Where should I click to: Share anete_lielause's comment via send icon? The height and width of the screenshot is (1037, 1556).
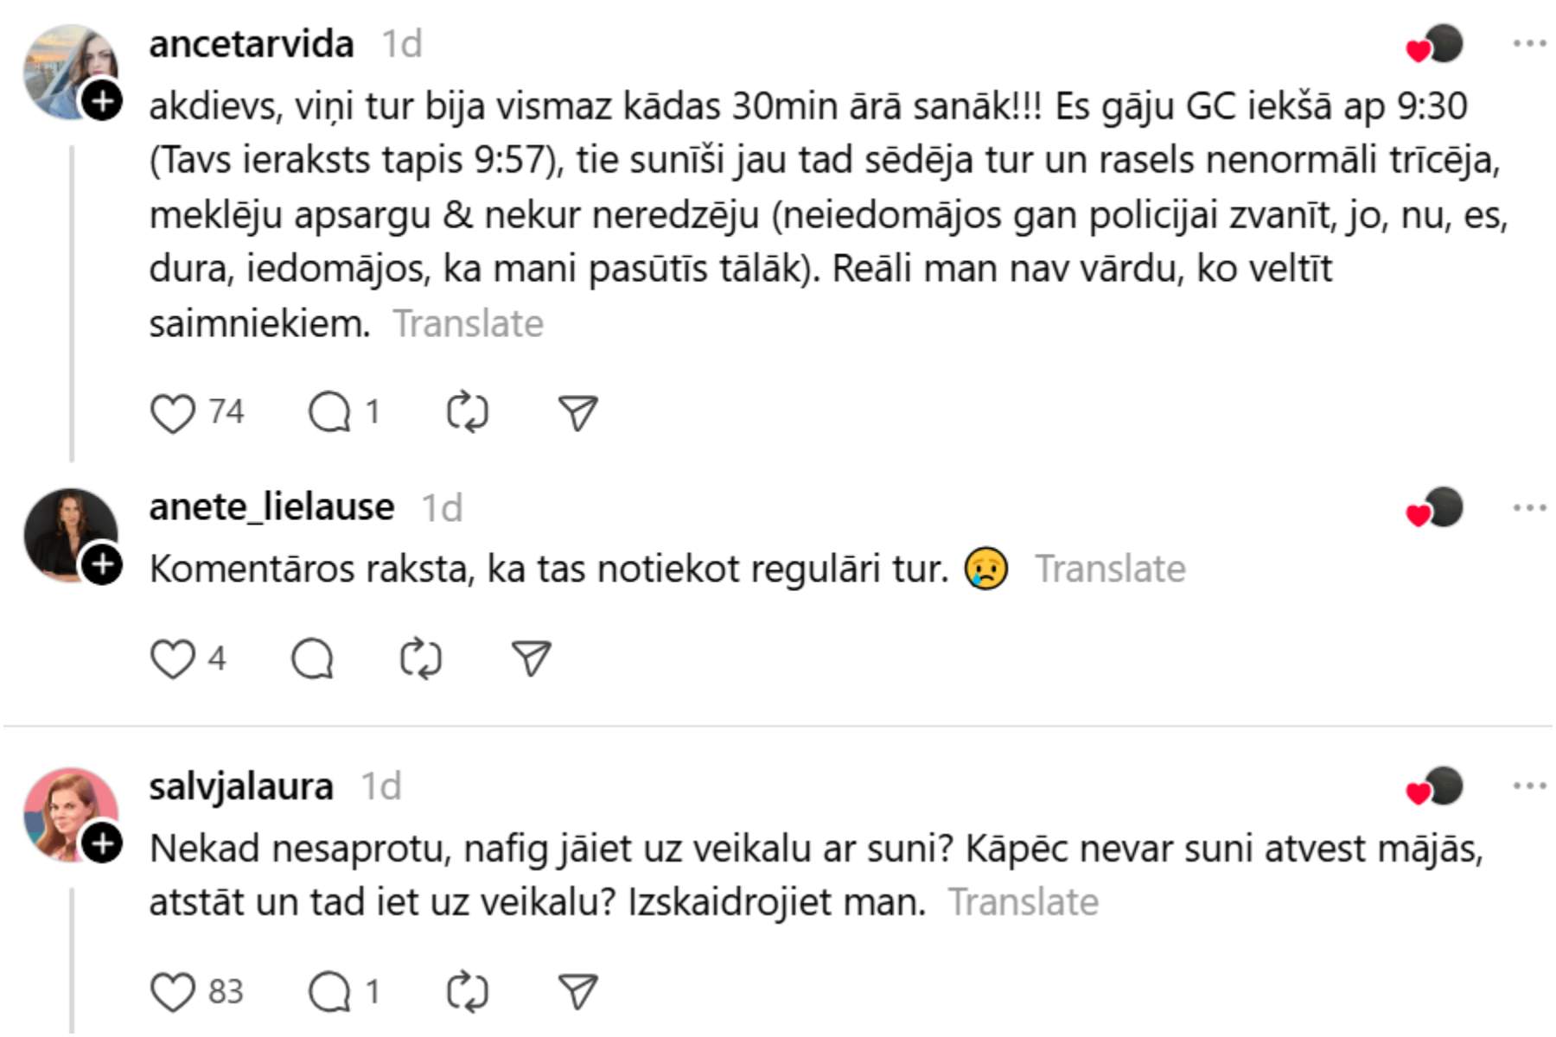(x=532, y=659)
